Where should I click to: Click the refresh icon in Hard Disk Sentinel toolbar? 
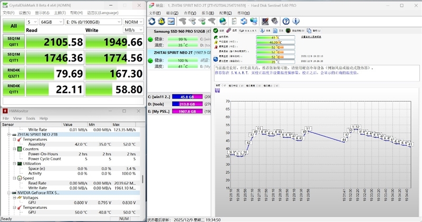coord(152,22)
